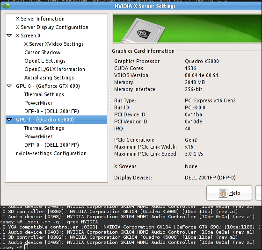Select OpenGL/GLX Information
Image resolution: width=262 pixels, height=250 pixels.
point(55,69)
